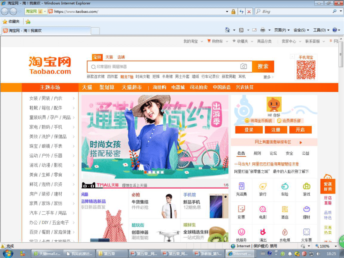Screen dimensions: 344x258
Task: Click the security lock icon in address bar
Action: coord(234,12)
